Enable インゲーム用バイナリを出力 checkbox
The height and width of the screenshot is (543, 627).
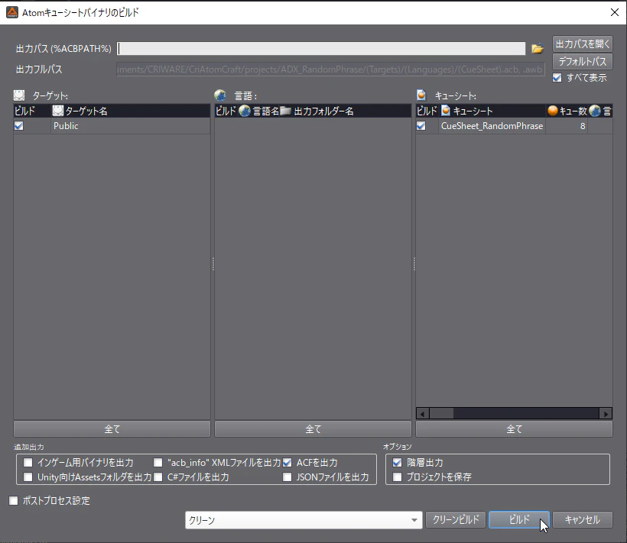coord(28,462)
